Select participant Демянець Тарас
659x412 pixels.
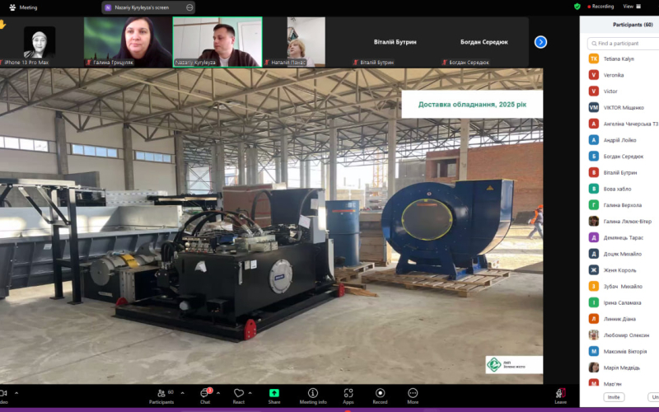[624, 237]
